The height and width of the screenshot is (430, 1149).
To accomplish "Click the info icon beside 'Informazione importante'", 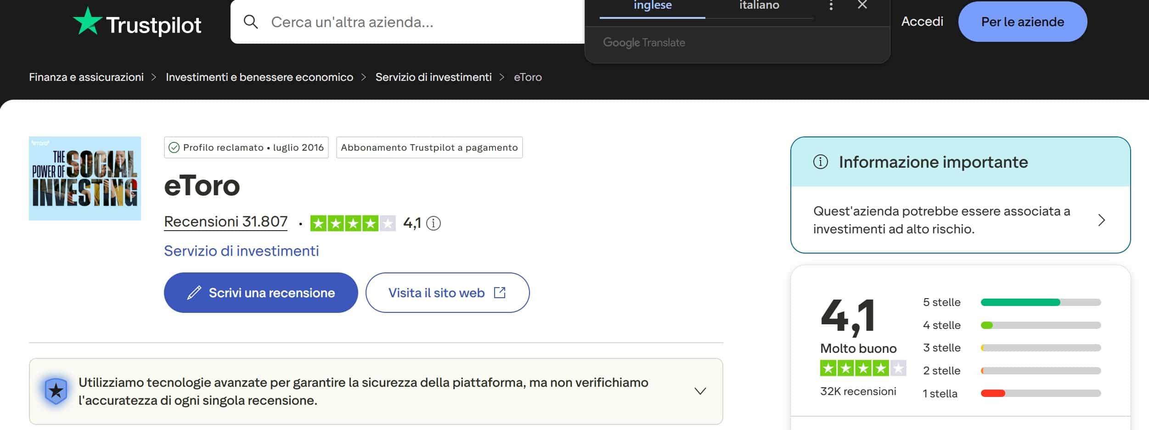I will click(x=820, y=162).
